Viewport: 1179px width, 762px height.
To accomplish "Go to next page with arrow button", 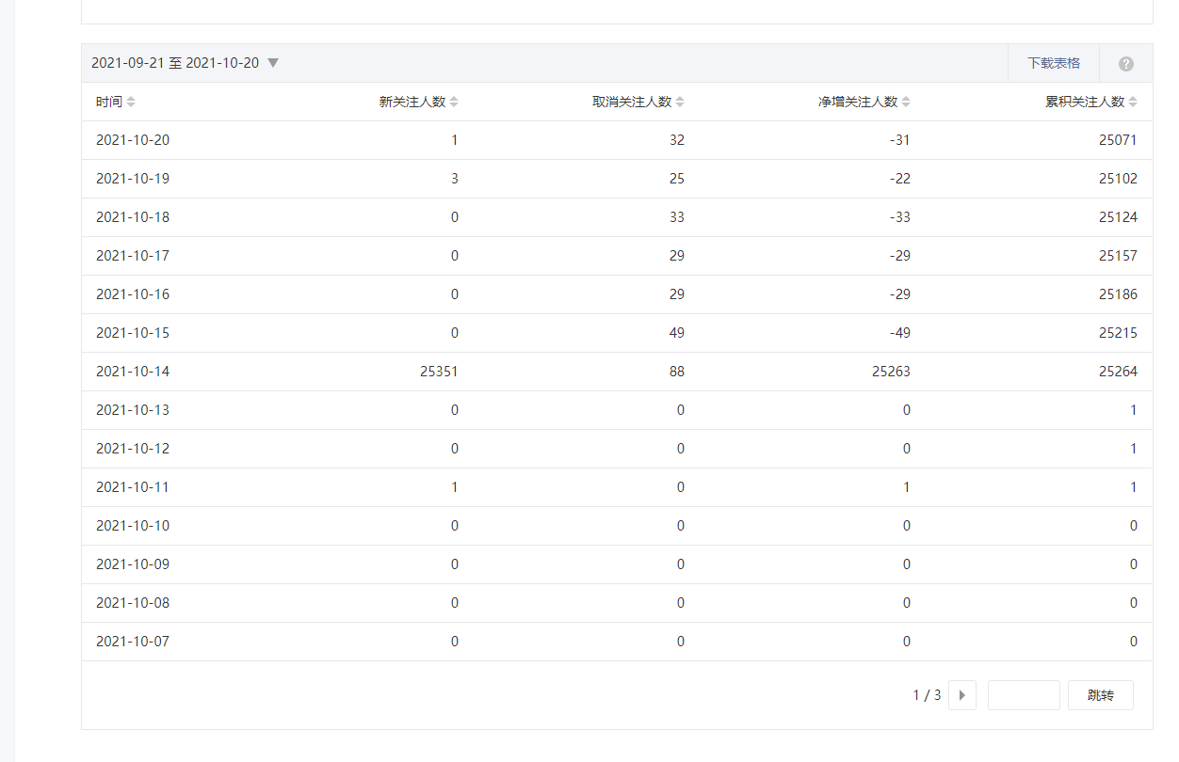I will [961, 695].
